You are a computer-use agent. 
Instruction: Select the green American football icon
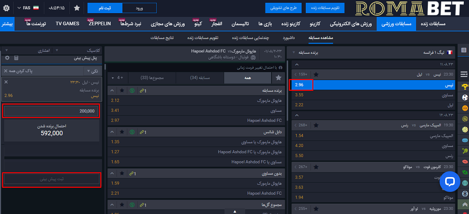(464, 172)
